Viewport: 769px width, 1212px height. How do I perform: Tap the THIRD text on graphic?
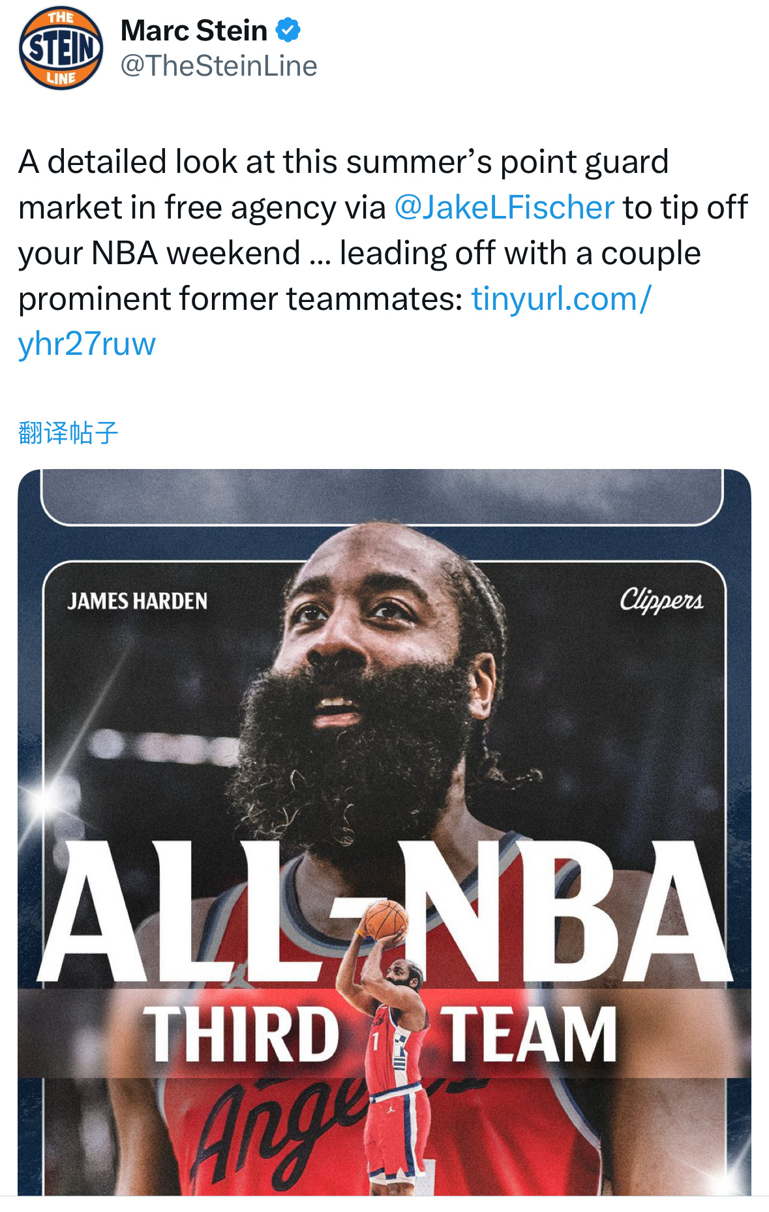point(241,1034)
